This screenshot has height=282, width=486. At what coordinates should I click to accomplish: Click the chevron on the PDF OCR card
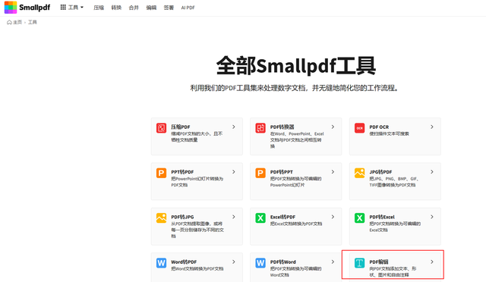(x=432, y=127)
